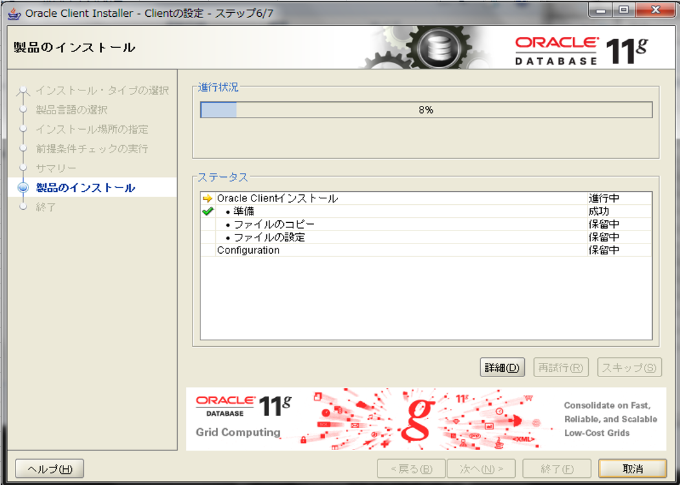Open help with ヘルプ(H) button
680x485 pixels.
coord(49,468)
